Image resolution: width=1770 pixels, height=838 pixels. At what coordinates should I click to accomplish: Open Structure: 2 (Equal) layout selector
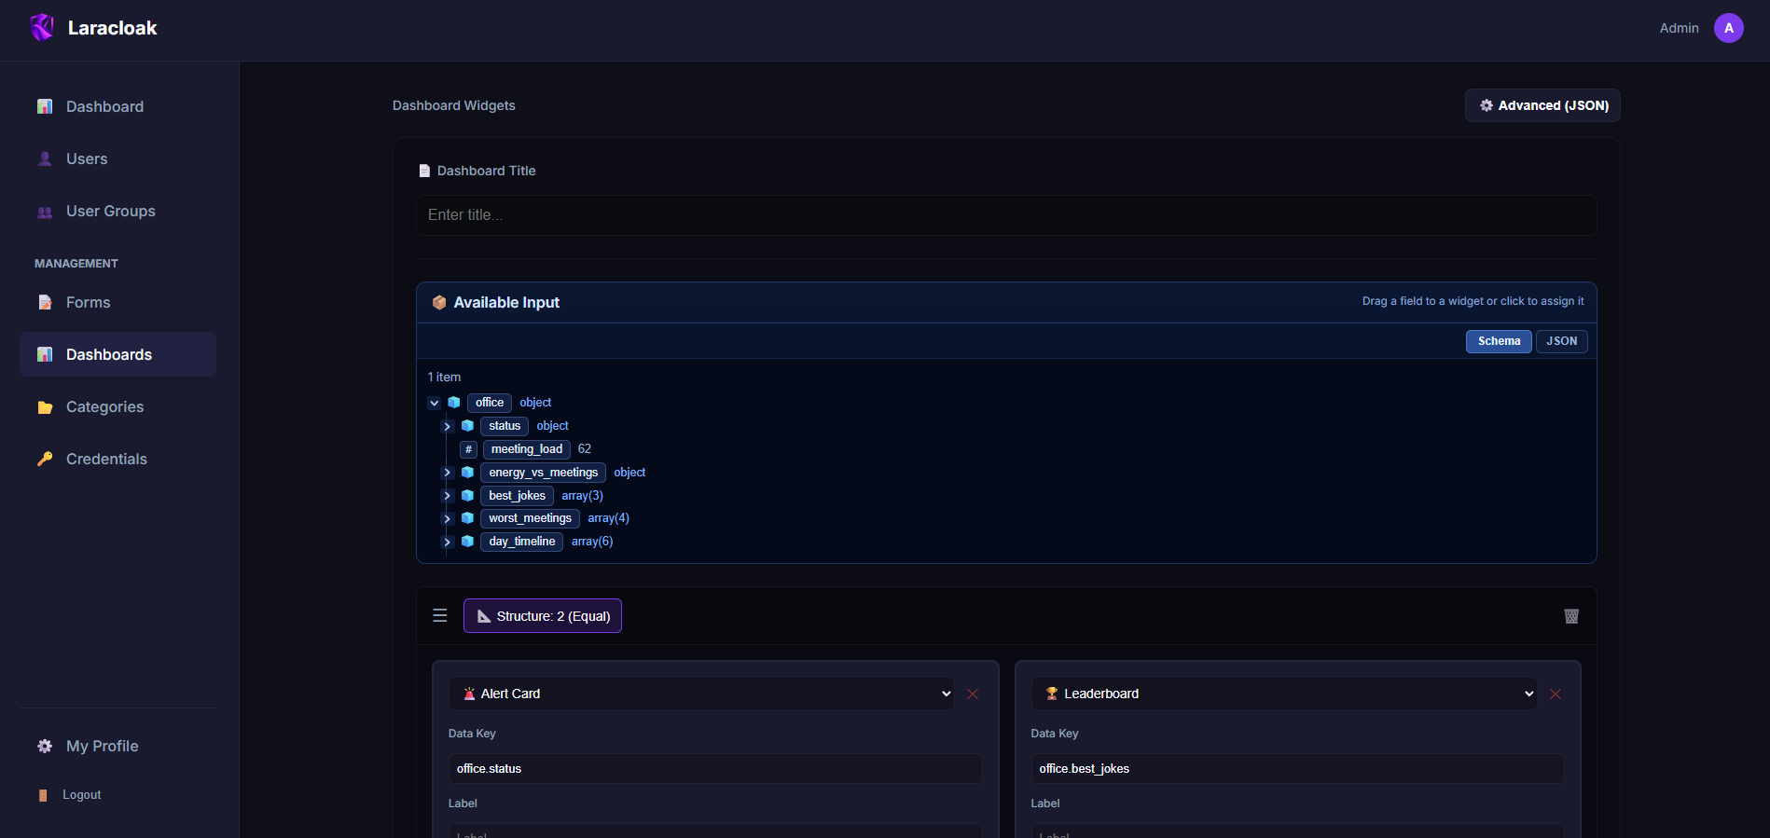point(543,616)
